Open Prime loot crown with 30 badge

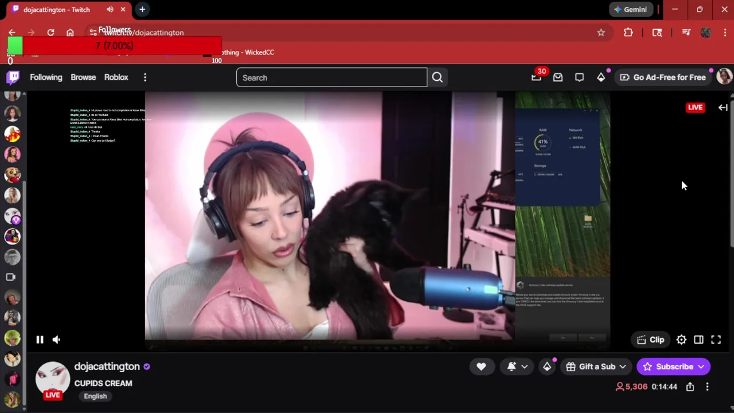(536, 77)
